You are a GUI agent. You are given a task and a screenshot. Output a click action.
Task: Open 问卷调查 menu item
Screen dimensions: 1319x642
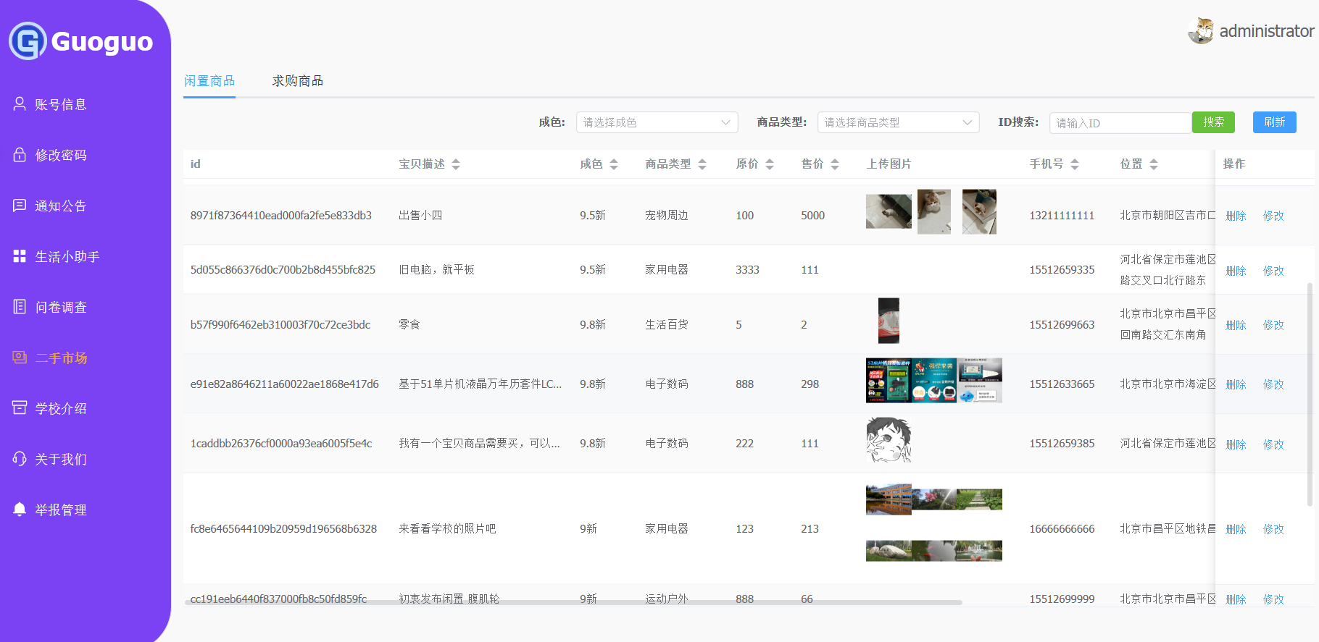point(61,307)
